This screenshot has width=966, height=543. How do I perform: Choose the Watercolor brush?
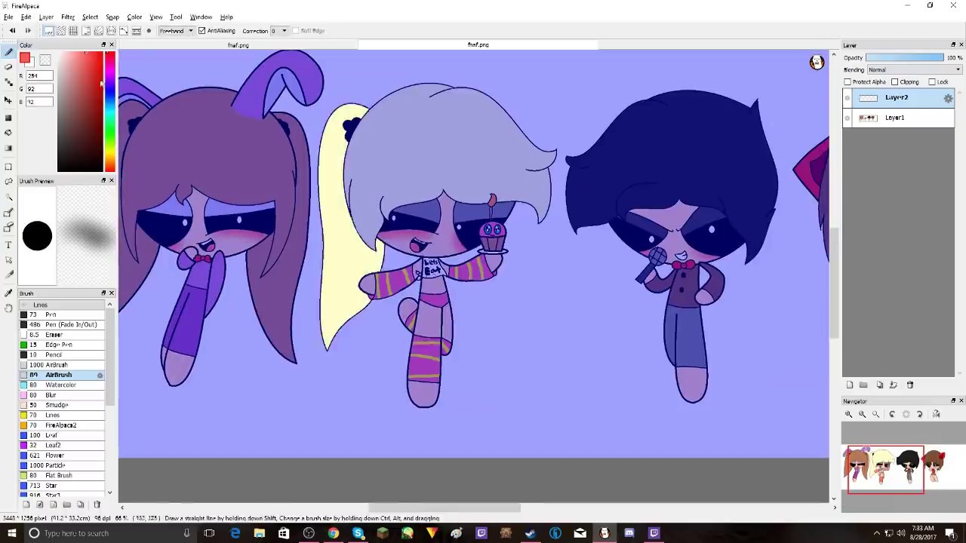click(x=62, y=385)
